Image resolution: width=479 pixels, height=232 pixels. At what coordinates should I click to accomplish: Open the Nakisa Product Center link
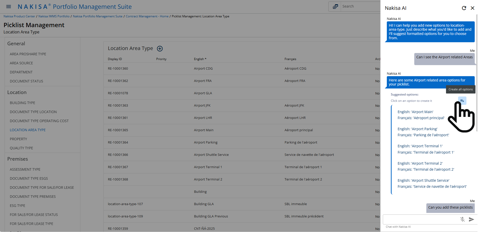tap(19, 16)
